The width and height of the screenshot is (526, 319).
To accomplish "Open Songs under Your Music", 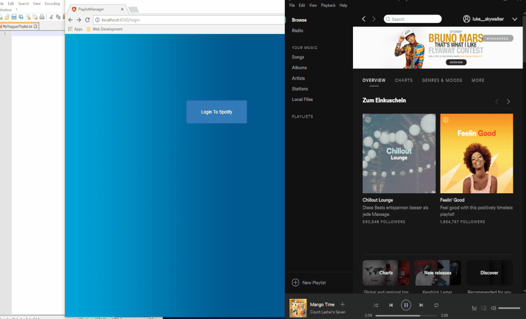I will pos(298,57).
